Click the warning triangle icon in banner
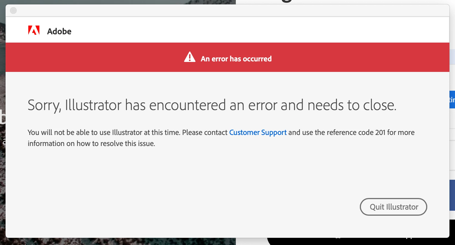This screenshot has width=455, height=245. tap(190, 57)
